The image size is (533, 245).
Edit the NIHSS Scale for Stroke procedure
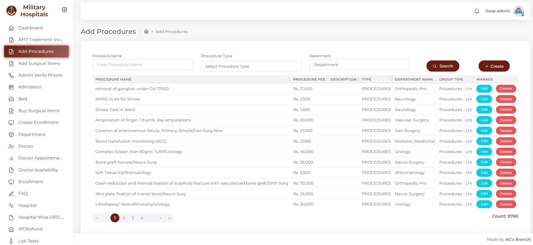point(484,99)
